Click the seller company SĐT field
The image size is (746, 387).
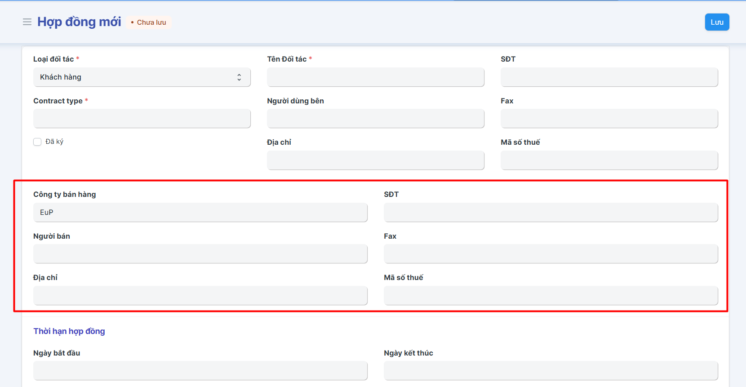551,213
